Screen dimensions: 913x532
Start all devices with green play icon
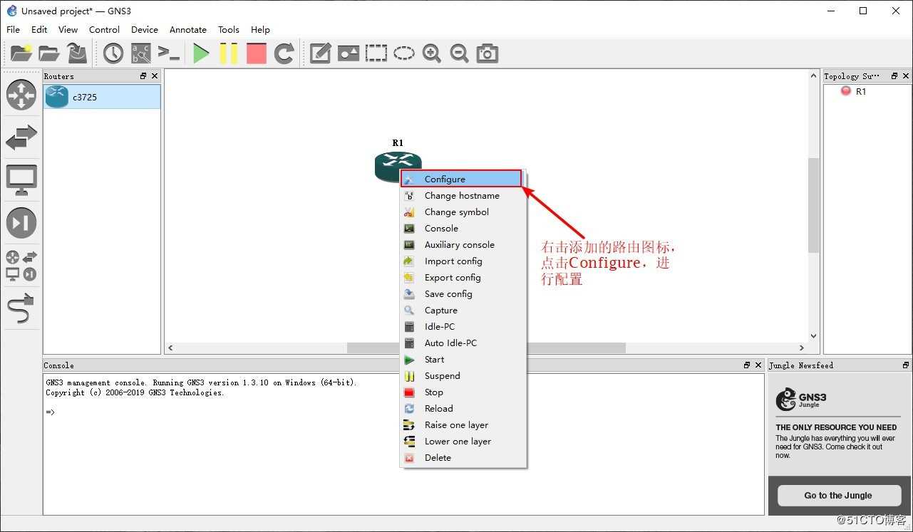[x=201, y=53]
